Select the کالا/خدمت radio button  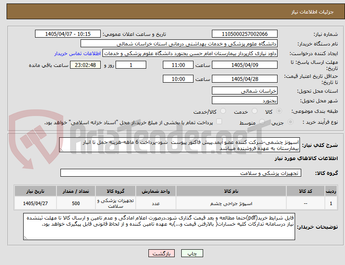coord(223,111)
